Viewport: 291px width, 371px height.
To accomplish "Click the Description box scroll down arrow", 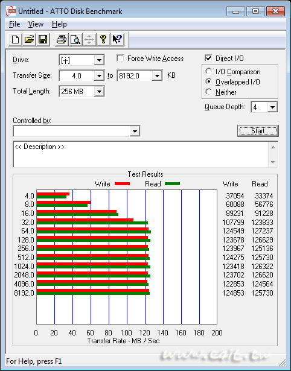I will (273, 162).
